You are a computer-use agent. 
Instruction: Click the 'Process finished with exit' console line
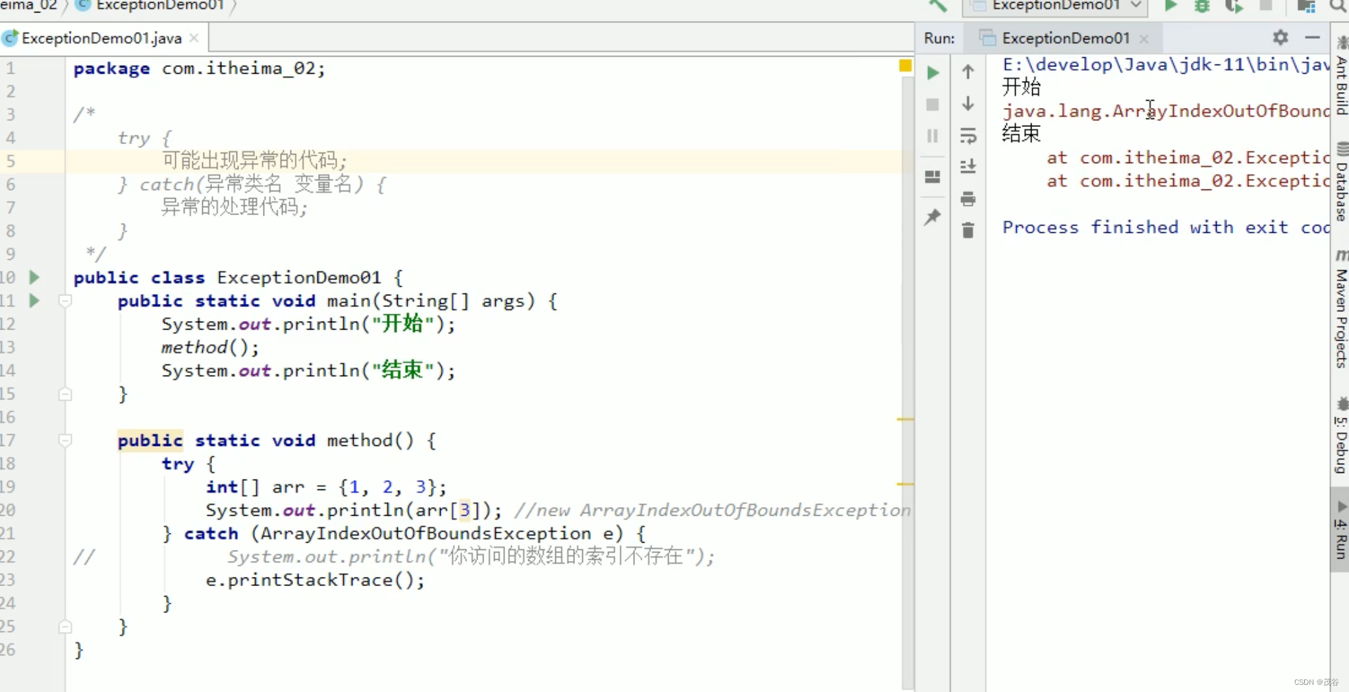(x=1166, y=227)
